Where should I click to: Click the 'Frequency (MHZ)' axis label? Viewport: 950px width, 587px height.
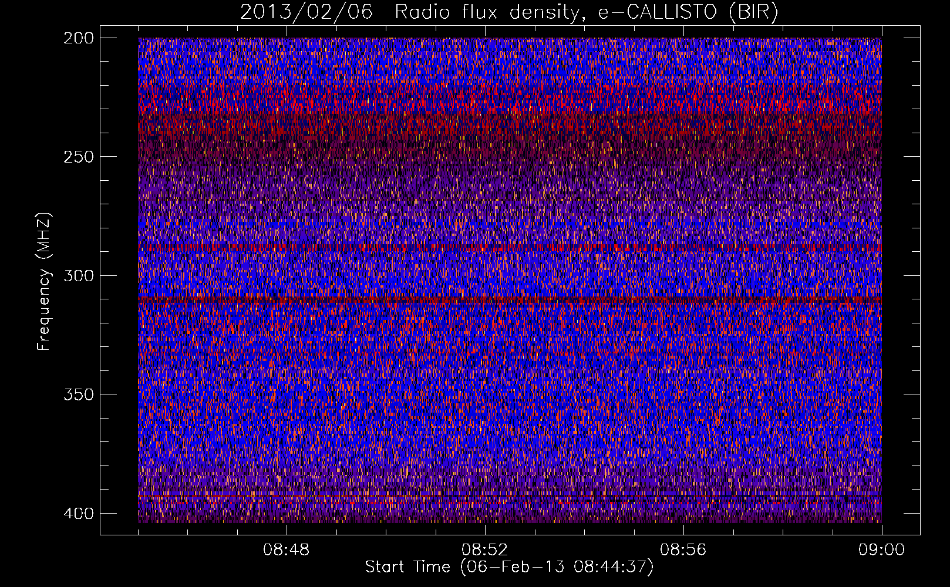[44, 282]
